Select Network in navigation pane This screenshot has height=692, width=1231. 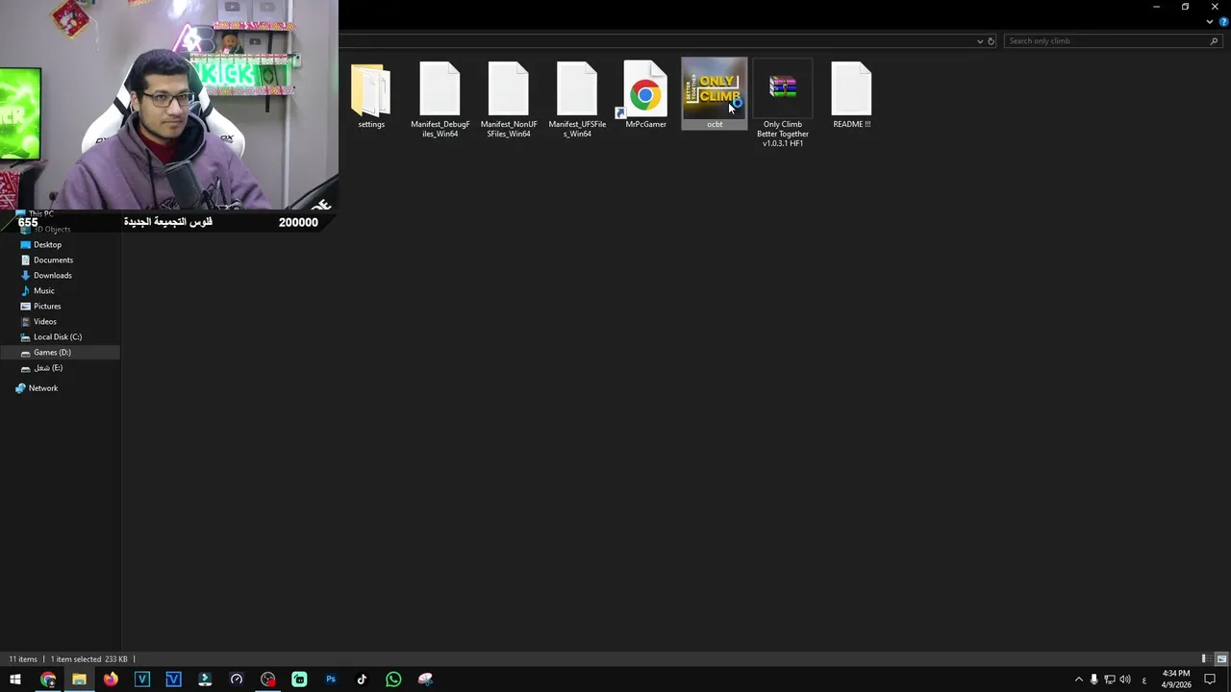(x=42, y=388)
